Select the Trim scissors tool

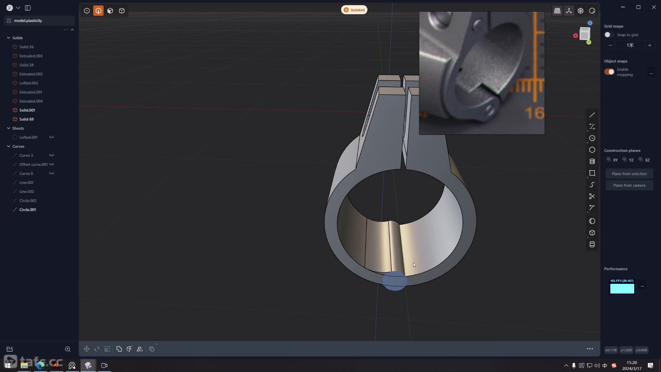pyautogui.click(x=592, y=196)
